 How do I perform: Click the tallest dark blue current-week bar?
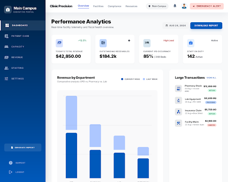coord(71,155)
